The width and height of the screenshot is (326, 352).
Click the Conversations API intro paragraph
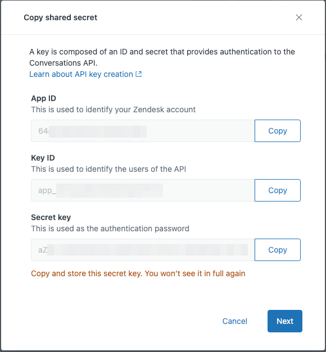click(x=162, y=57)
